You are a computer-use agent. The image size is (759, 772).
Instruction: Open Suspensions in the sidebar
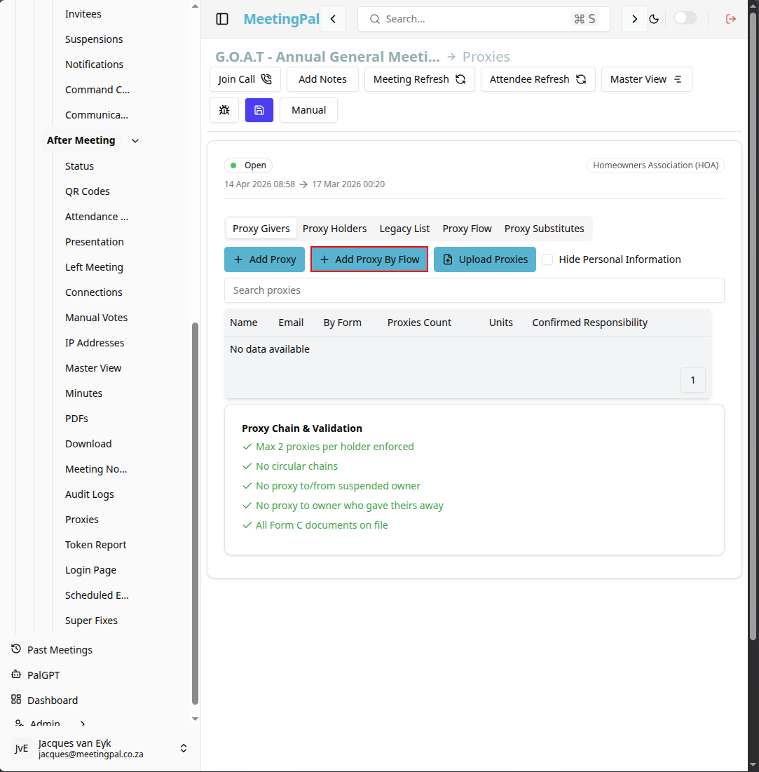94,39
